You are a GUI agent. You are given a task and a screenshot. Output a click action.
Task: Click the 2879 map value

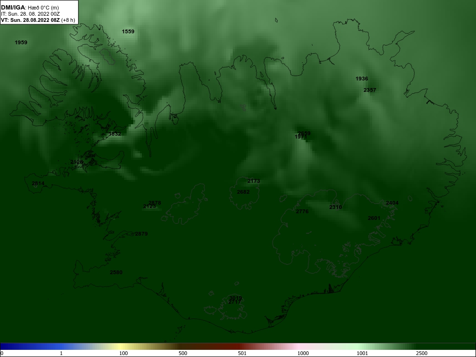point(141,234)
